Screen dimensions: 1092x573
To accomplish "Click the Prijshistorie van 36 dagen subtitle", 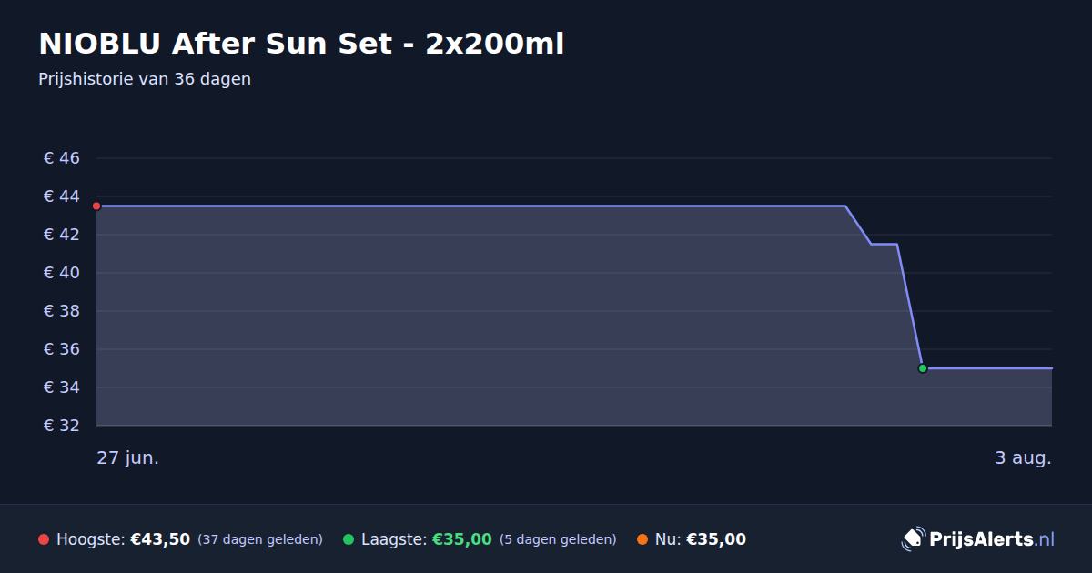I will [145, 79].
